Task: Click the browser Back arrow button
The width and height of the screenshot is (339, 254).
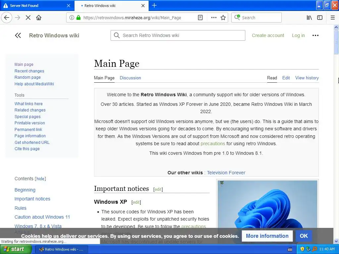Action: pyautogui.click(x=7, y=18)
